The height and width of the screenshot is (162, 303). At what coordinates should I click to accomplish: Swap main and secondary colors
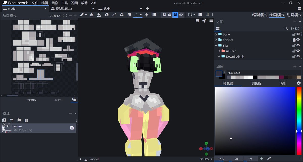click(224, 72)
